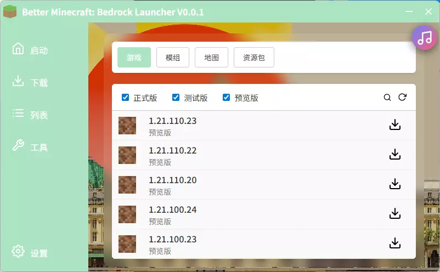440x272 pixels.
Task: Select version text 1.21.110.22
Action: point(173,151)
